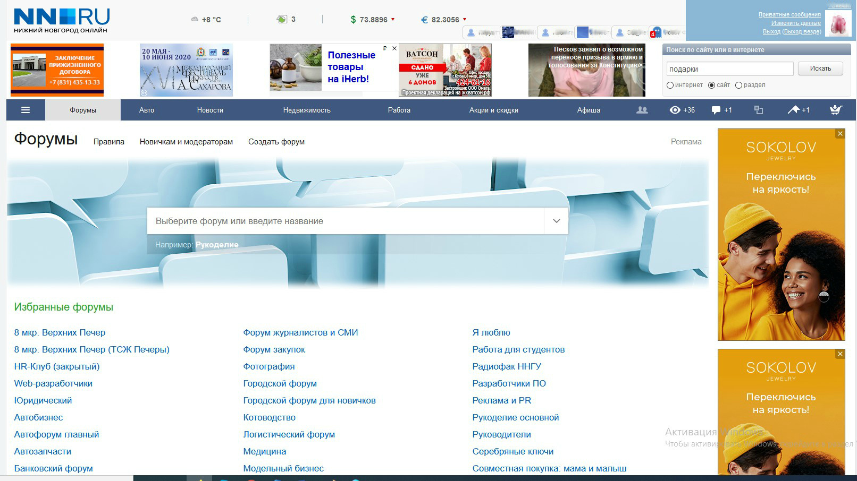Open the 'Банковский форум' link

click(x=54, y=468)
